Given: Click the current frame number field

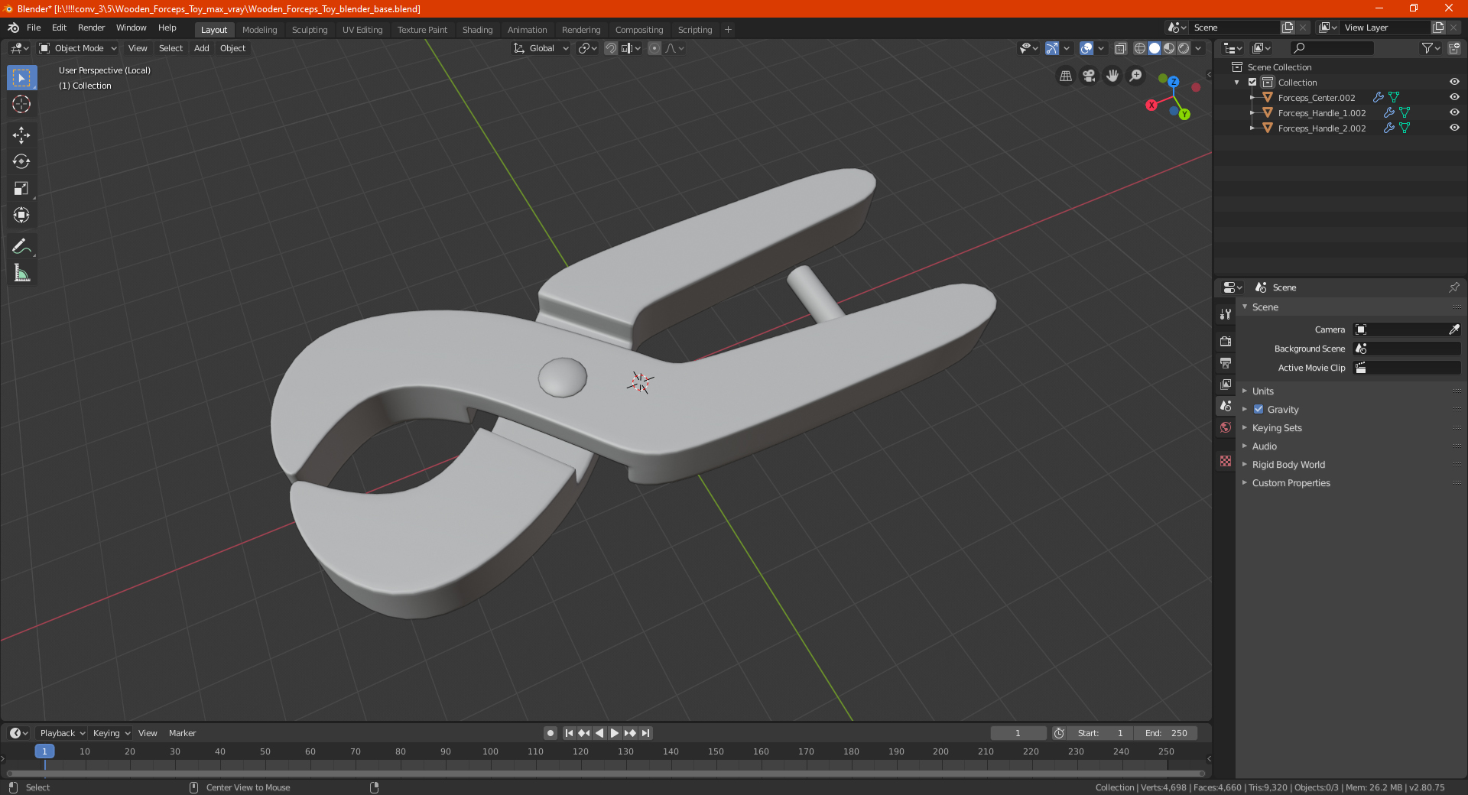Looking at the screenshot, I should point(1018,733).
